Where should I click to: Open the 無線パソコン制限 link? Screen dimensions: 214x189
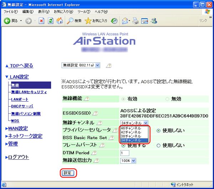26,113
